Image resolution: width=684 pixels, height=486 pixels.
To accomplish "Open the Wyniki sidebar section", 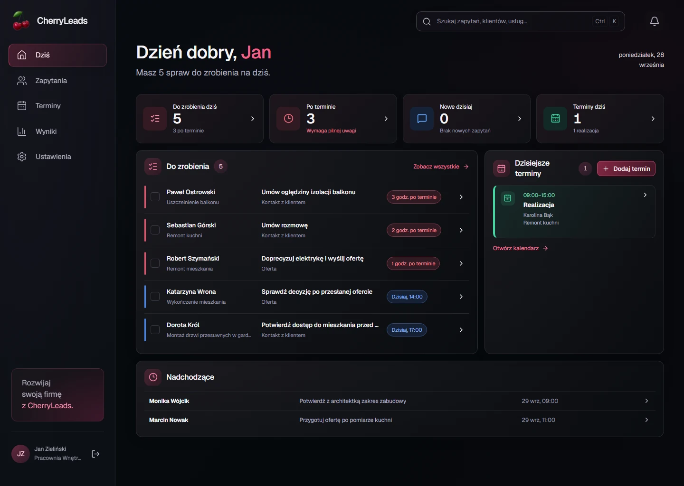I will click(57, 131).
